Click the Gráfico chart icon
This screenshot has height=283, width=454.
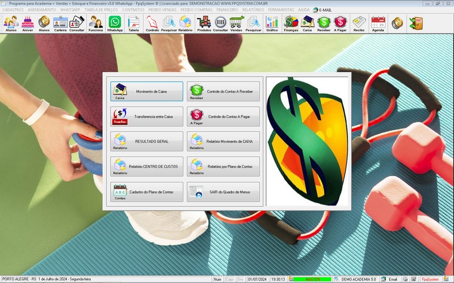coord(272,23)
